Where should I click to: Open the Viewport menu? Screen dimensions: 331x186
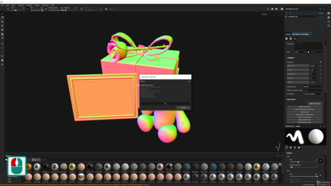[29, 5]
